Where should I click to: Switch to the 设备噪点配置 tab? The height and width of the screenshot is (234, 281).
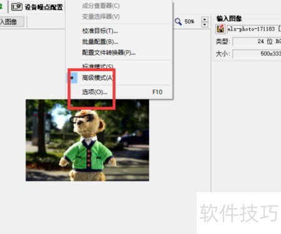(x=37, y=7)
